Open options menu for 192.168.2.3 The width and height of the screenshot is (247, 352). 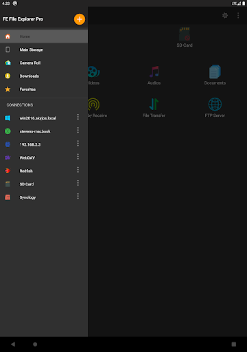78,144
